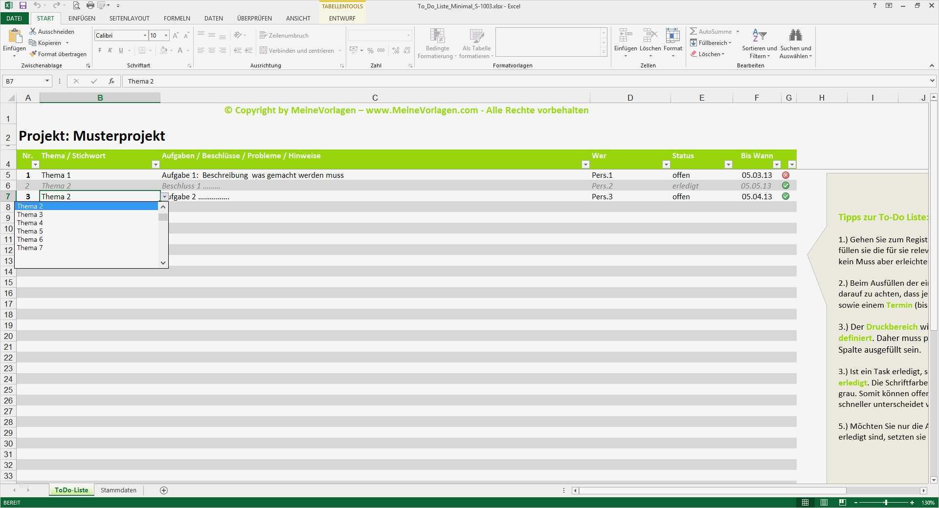The image size is (939, 508).
Task: Switch to the FORMELN ribbon tab
Action: 177,19
